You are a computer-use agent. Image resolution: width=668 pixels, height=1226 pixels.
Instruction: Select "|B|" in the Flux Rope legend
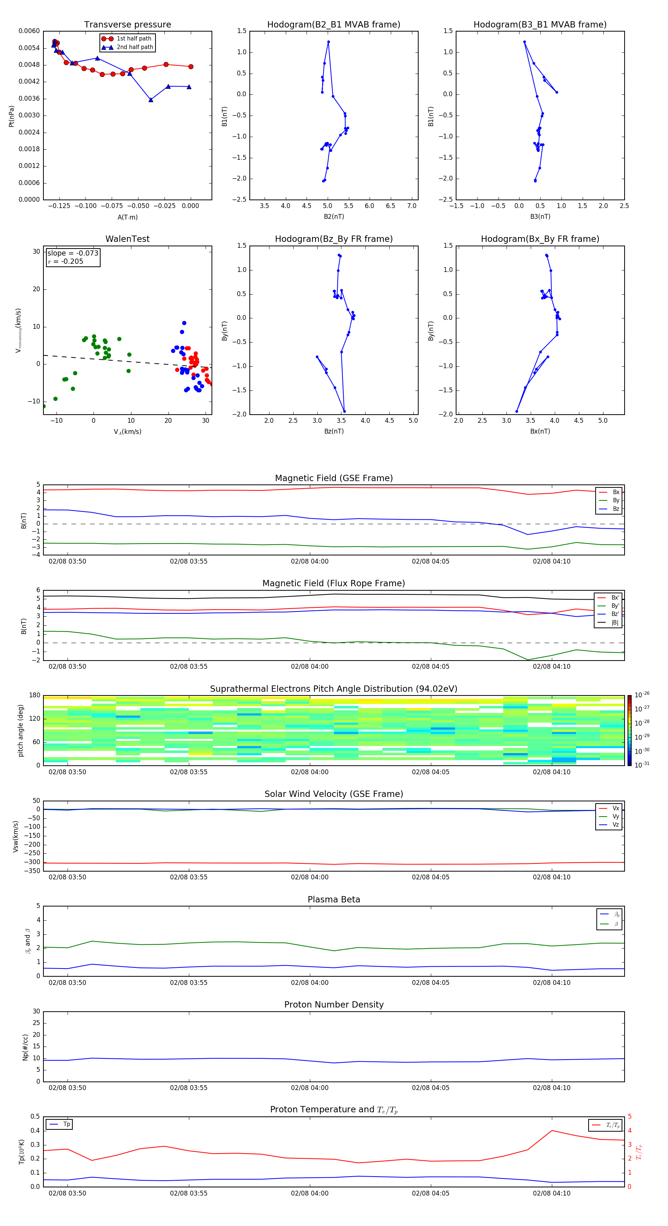click(x=609, y=623)
